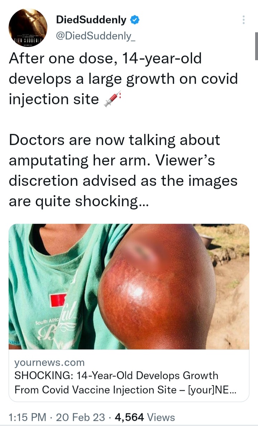Click the "After one dose" tweet text
The width and height of the screenshot is (258, 427).
[123, 79]
